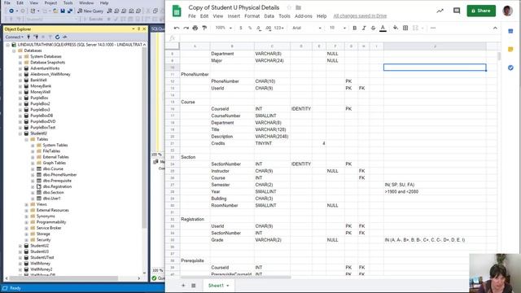The height and width of the screenshot is (293, 521).
Task: Collapse the Sheets header with caret icon
Action: click(495, 28)
